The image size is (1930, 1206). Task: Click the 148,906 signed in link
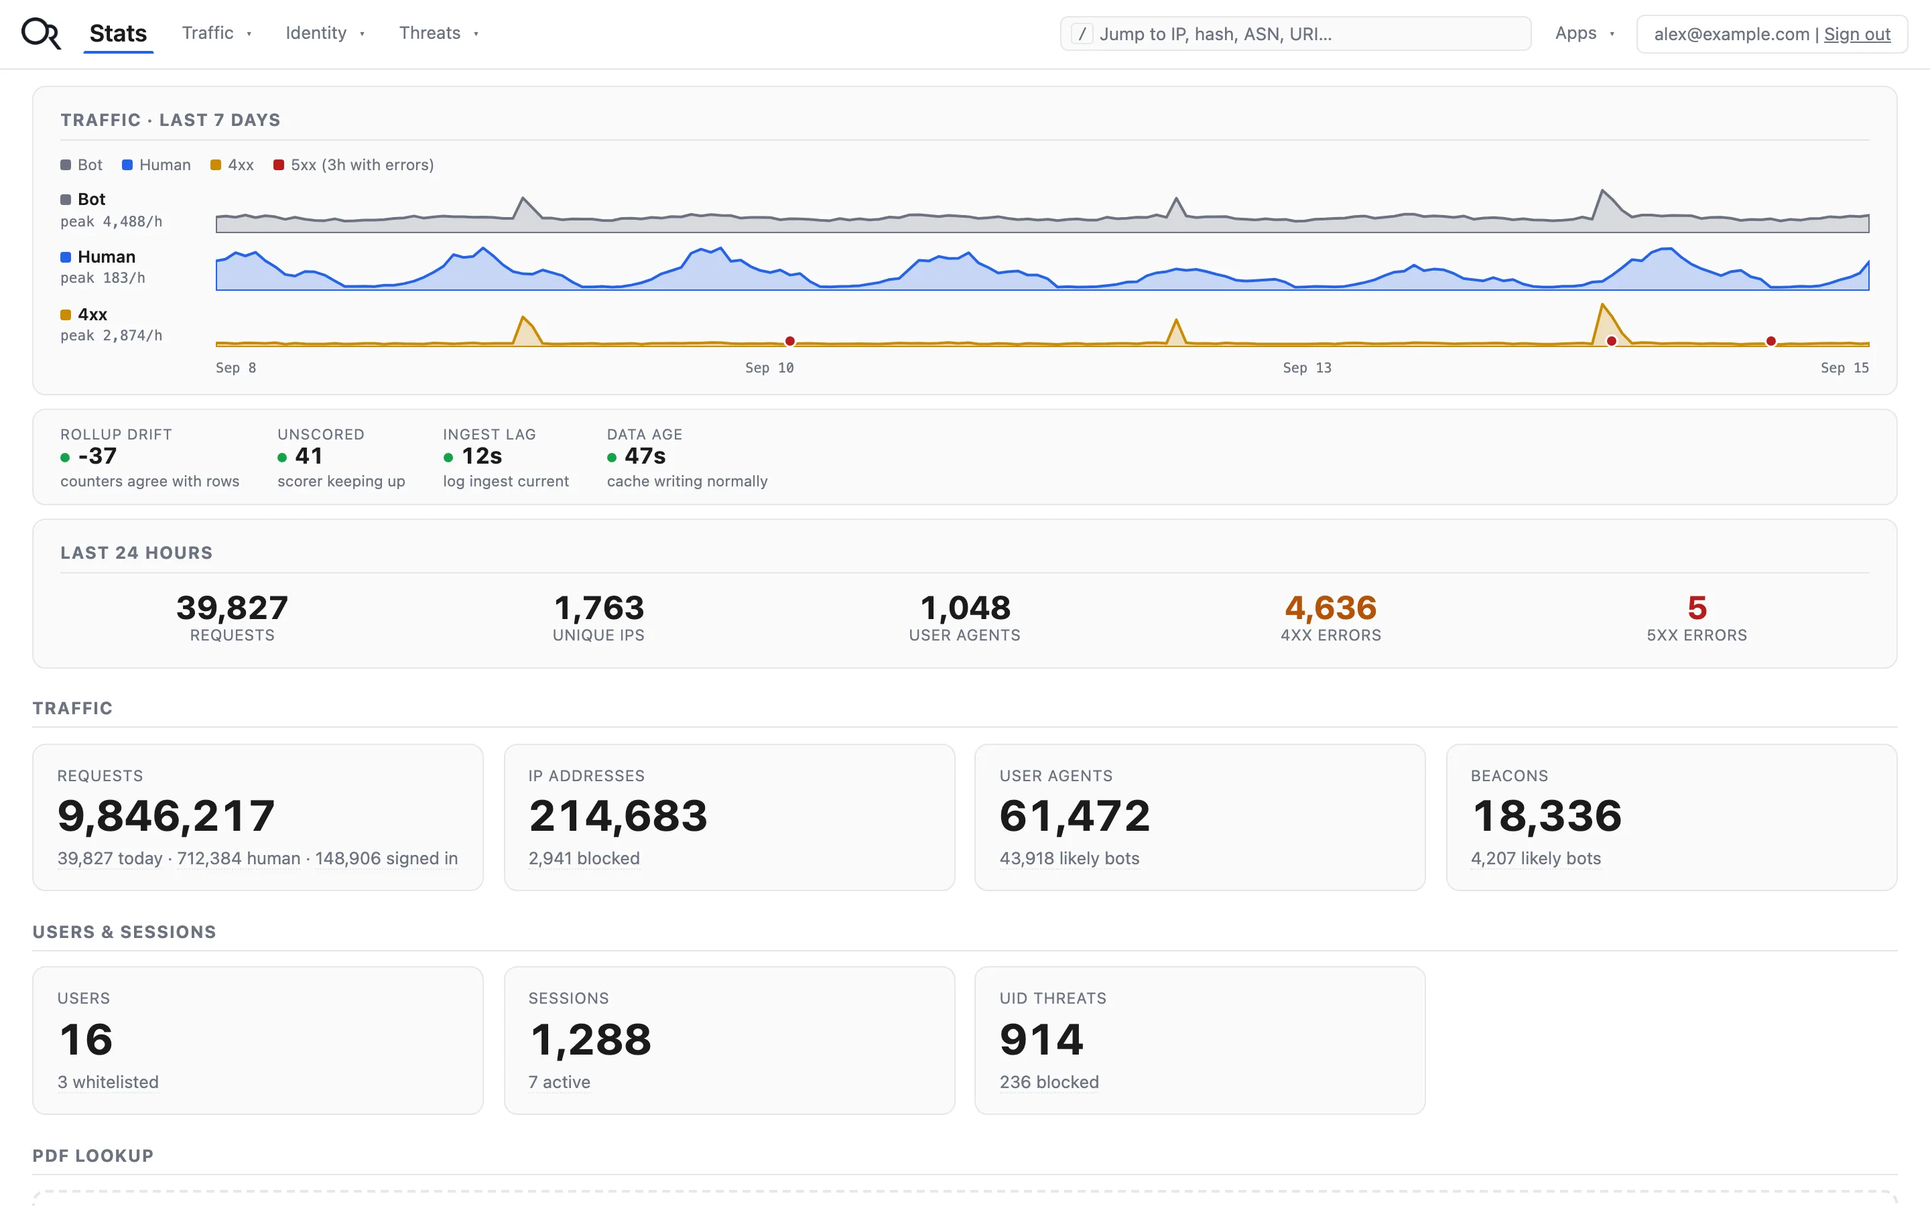[386, 859]
